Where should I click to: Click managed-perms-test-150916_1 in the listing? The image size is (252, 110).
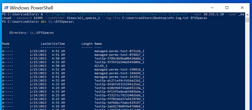tap(119, 69)
